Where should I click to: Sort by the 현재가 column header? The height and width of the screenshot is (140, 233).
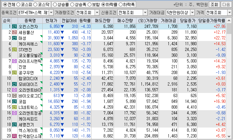[51, 21]
